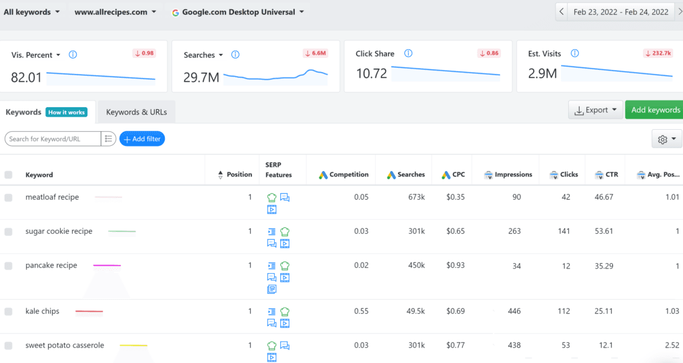Open the date range Feb 23 - Feb 24 picker
Image resolution: width=683 pixels, height=363 pixels.
tap(621, 12)
